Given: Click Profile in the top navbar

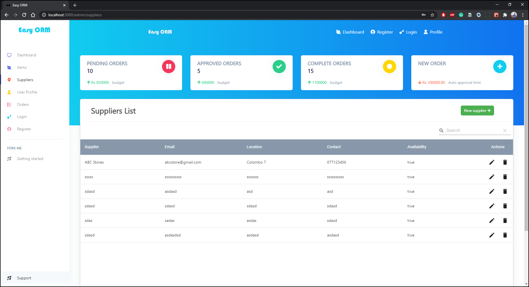Looking at the screenshot, I should point(433,32).
